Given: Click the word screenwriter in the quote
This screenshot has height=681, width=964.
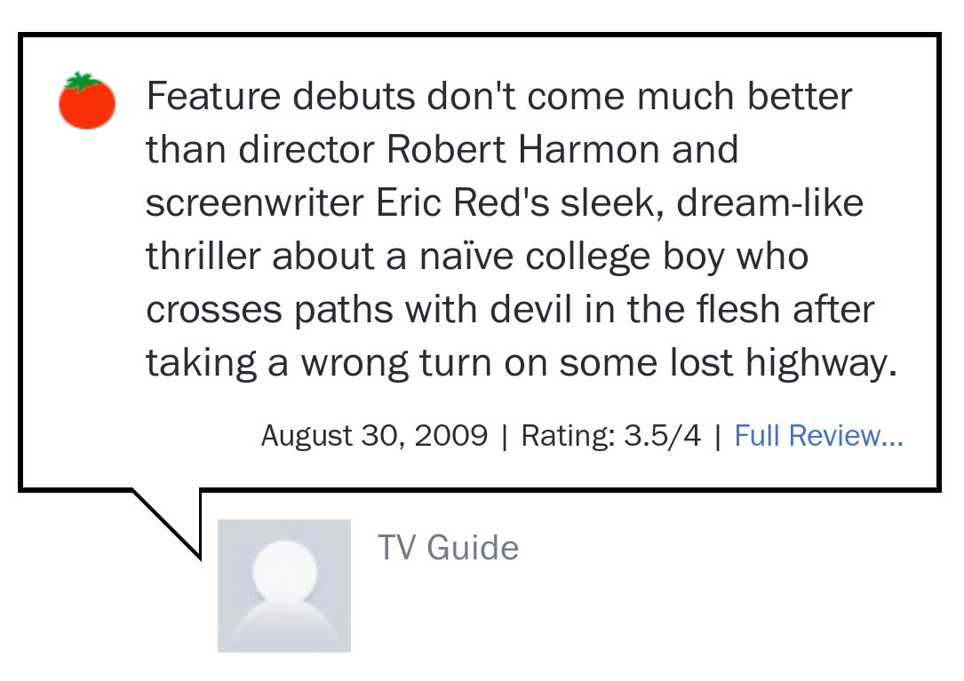Looking at the screenshot, I should 254,202.
